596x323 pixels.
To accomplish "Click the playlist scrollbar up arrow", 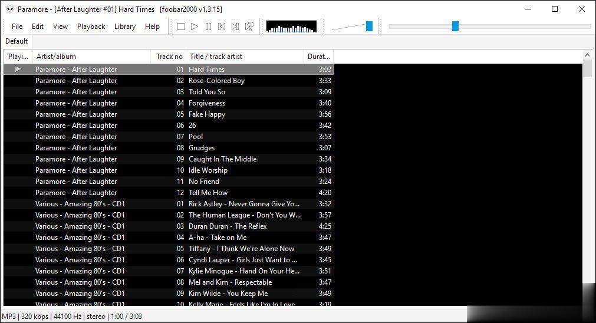I will tap(587, 55).
